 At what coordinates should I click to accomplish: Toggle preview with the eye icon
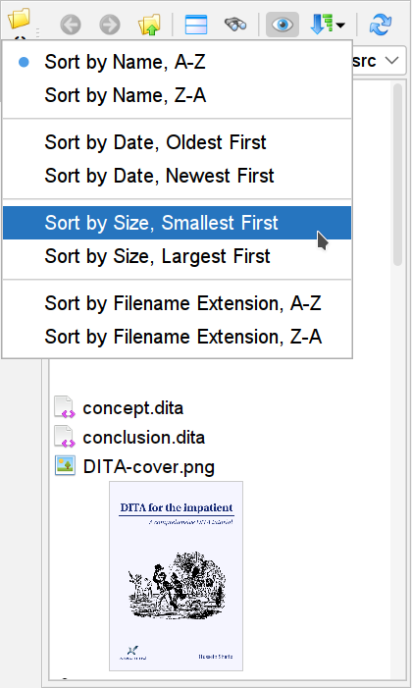[x=283, y=25]
